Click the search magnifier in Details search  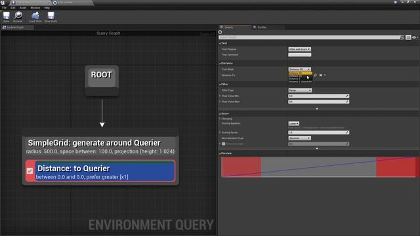tap(402, 37)
